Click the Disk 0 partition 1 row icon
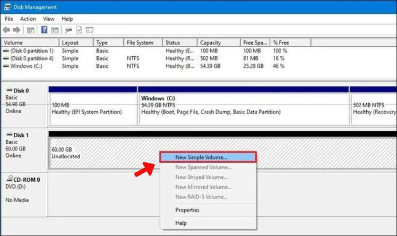Image resolution: width=397 pixels, height=236 pixels. pos(6,51)
